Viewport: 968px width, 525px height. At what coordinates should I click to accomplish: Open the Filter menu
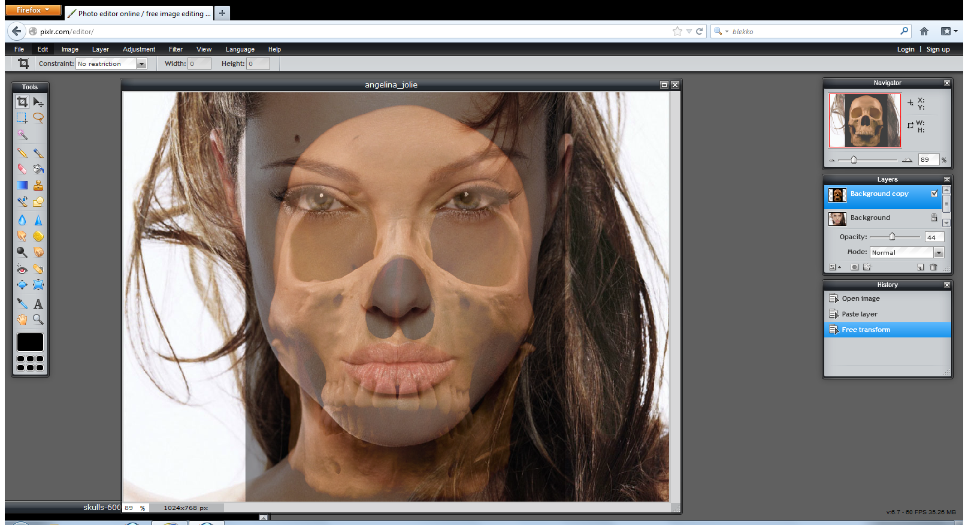[x=176, y=49]
